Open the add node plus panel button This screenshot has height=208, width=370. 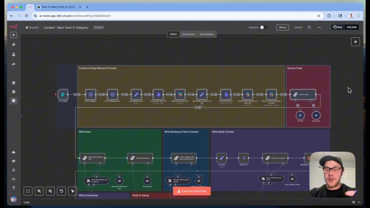pos(355,42)
